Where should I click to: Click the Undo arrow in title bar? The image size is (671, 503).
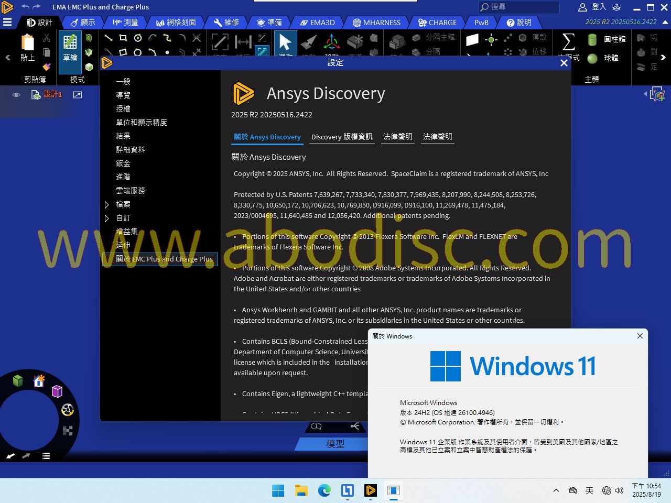tap(25, 7)
